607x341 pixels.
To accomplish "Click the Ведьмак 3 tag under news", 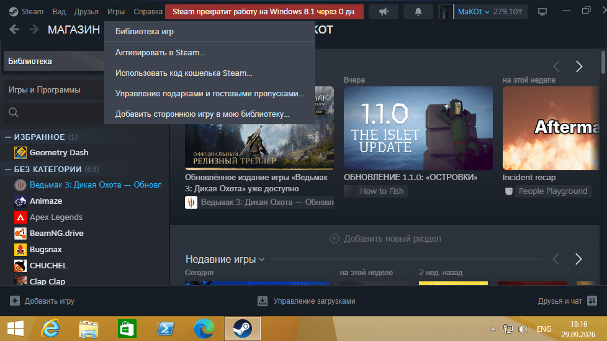I will tap(259, 202).
